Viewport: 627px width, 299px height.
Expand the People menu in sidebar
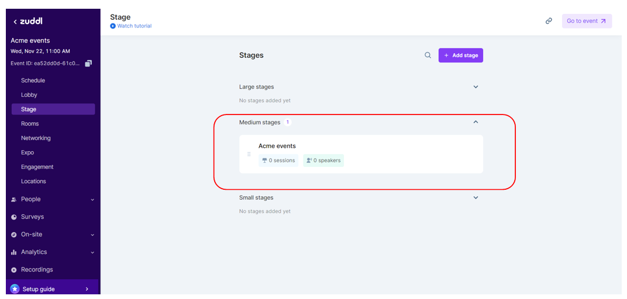point(92,200)
